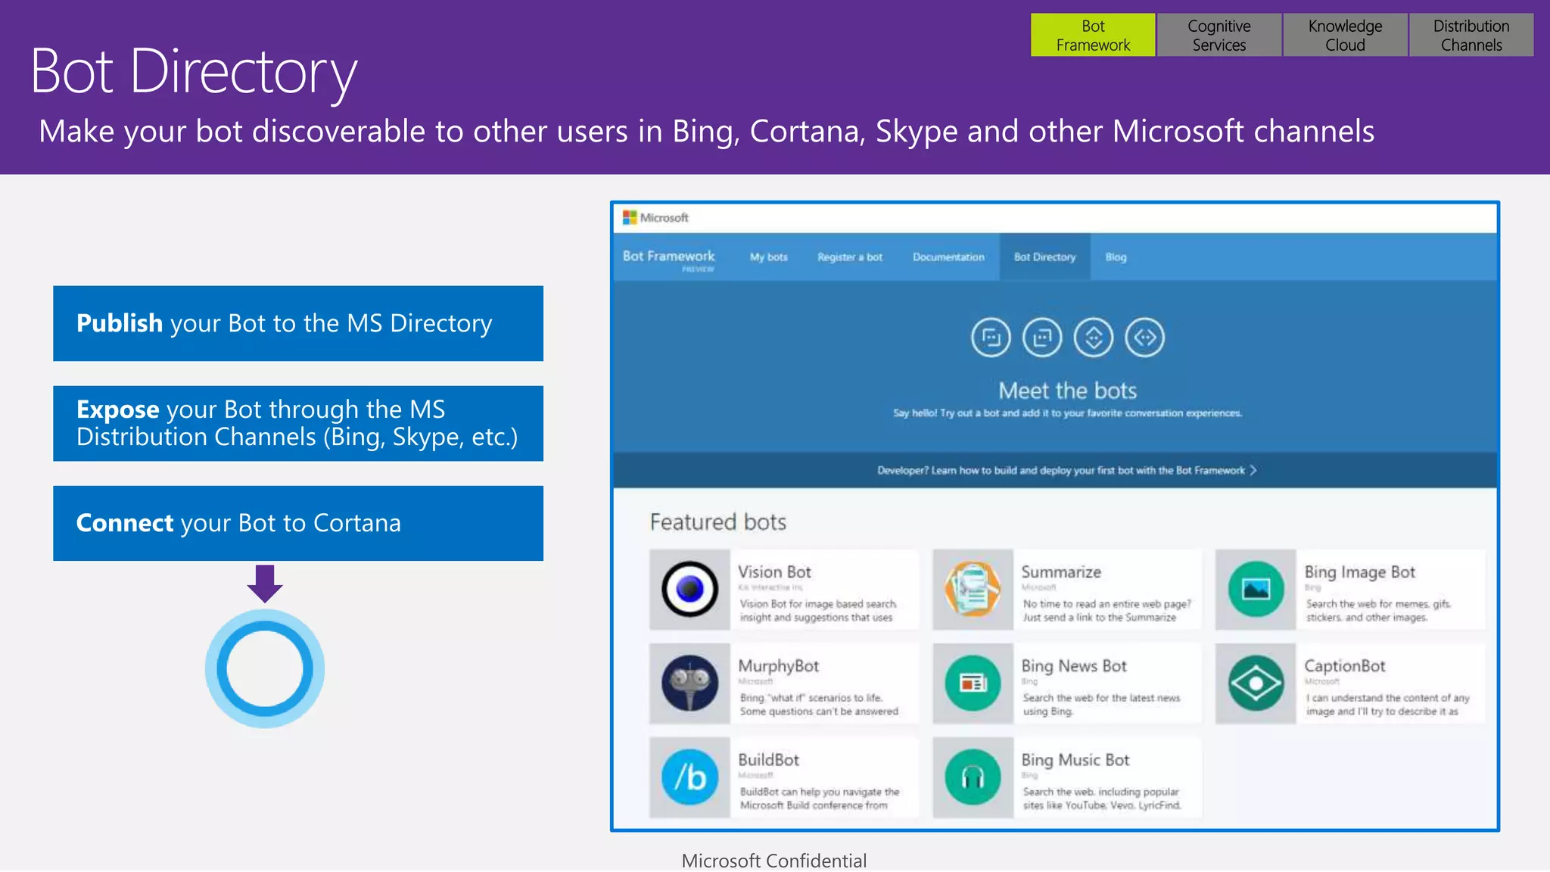Image resolution: width=1550 pixels, height=872 pixels.
Task: Open the Vision Bot title
Action: point(774,572)
